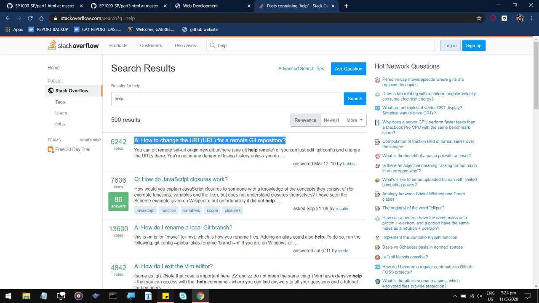
Task: Click the shield extension icon in toolbar
Action: (493, 18)
